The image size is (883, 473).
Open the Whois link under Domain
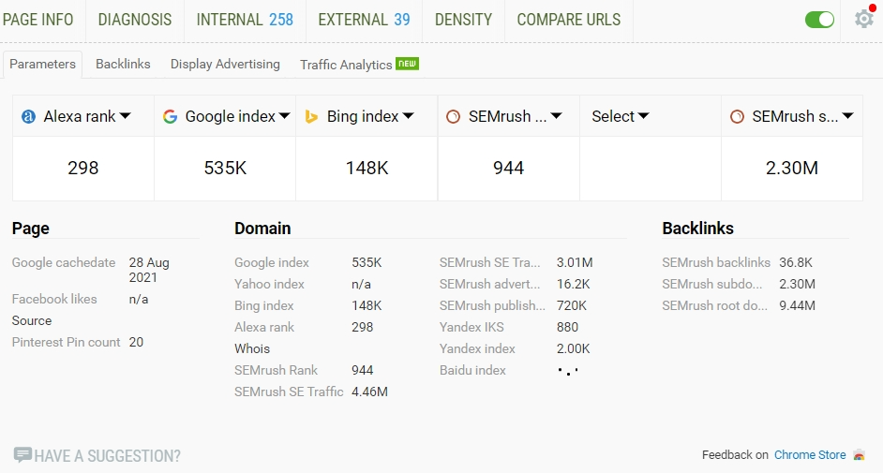pos(252,348)
